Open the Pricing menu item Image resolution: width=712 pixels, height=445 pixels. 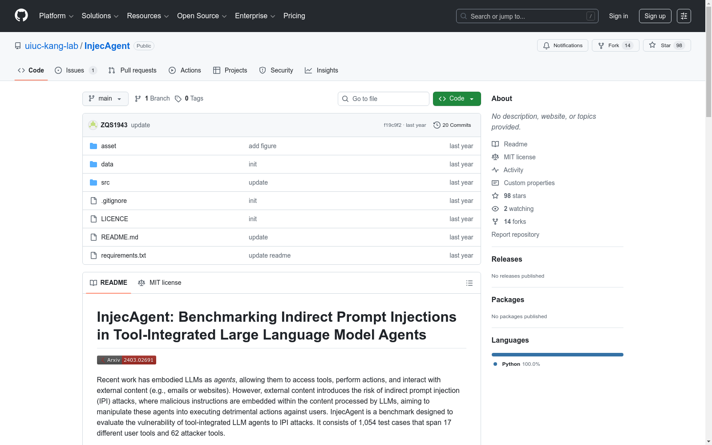tap(294, 16)
